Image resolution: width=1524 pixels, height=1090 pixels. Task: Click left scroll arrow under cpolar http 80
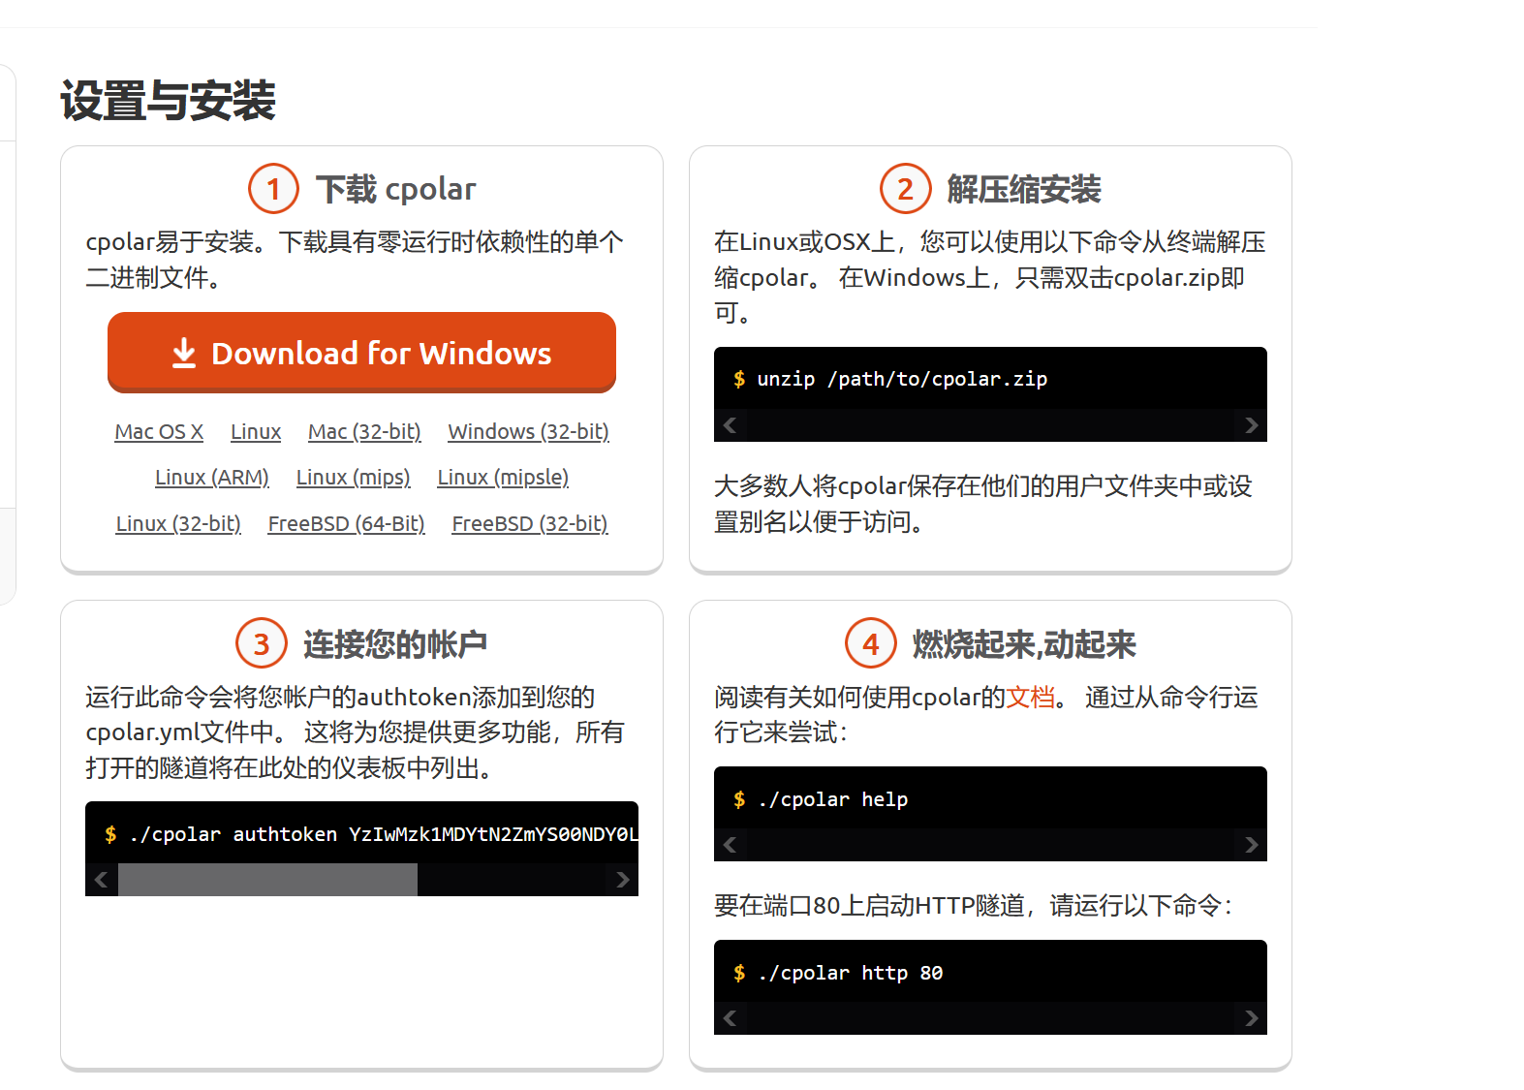coord(731,1018)
